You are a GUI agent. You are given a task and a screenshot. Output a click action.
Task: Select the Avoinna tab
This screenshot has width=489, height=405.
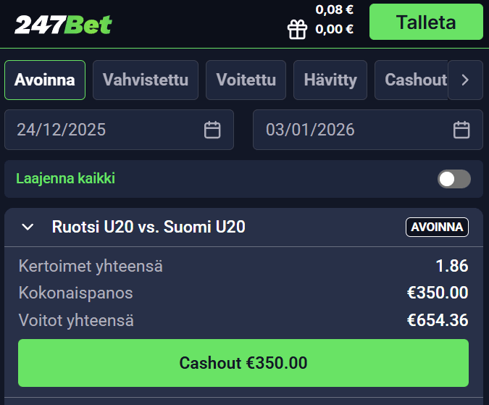coord(45,80)
